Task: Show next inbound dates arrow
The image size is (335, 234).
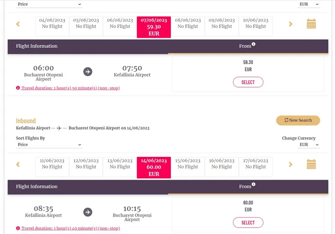Action: [290, 165]
